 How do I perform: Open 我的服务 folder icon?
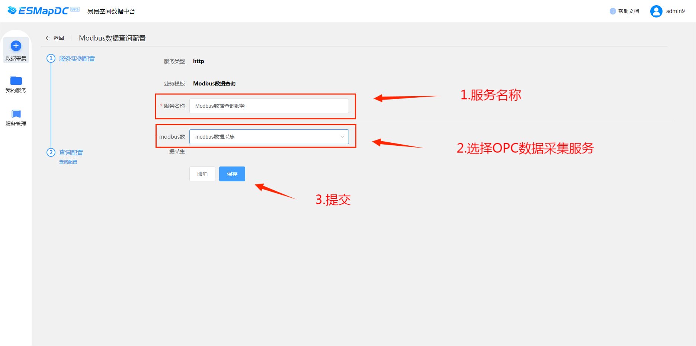(x=16, y=80)
